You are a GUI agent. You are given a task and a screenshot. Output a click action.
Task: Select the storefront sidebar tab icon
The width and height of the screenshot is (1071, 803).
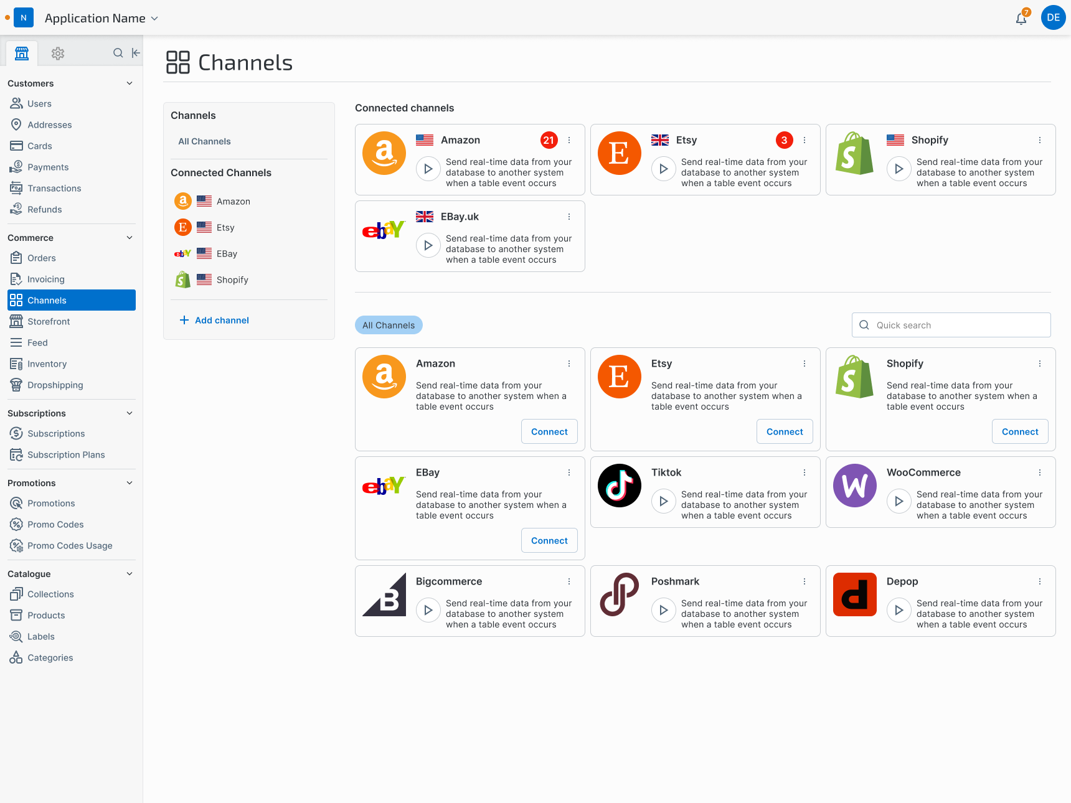22,54
